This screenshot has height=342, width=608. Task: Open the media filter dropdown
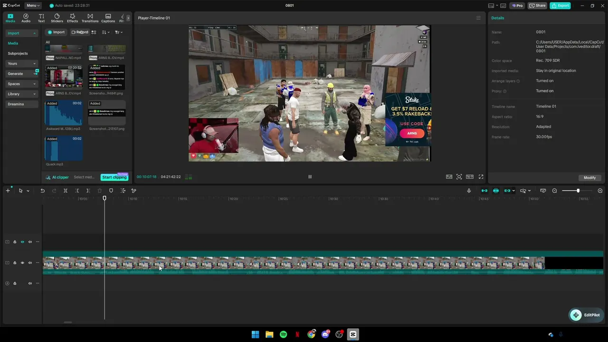(x=119, y=32)
